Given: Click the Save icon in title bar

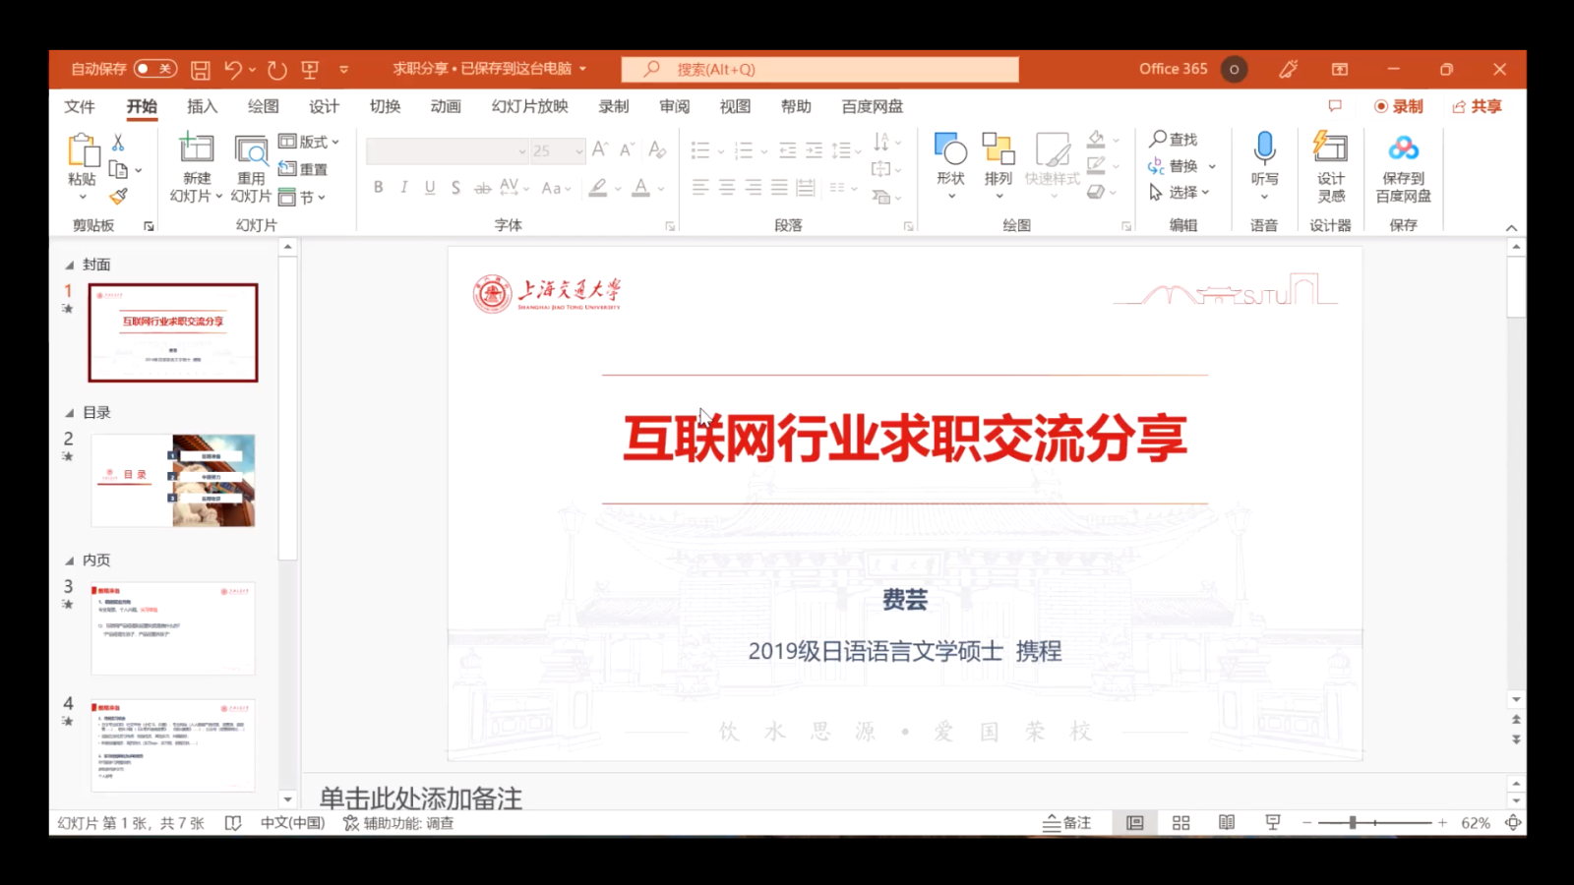Looking at the screenshot, I should tap(201, 70).
